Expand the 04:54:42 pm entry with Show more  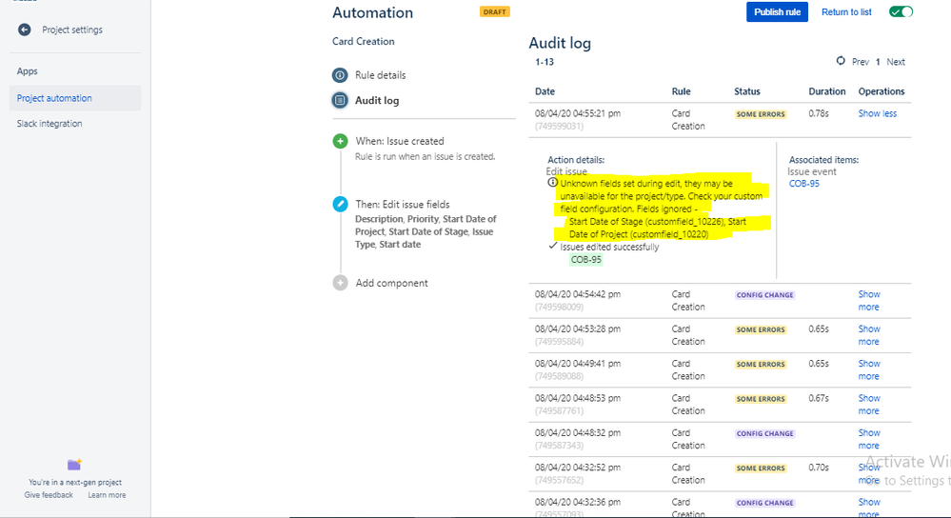coord(868,300)
